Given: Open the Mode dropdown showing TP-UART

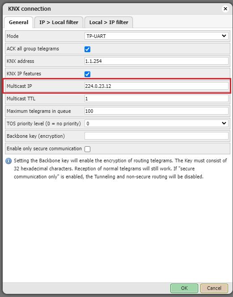Looking at the screenshot, I should coord(156,36).
